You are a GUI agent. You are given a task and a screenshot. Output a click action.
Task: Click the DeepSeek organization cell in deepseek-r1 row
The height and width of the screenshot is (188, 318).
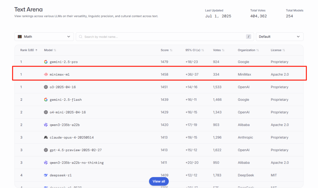click(x=246, y=175)
